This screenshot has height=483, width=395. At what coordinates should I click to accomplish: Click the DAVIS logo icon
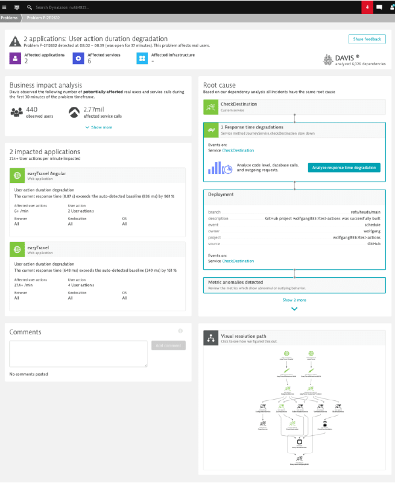point(328,60)
